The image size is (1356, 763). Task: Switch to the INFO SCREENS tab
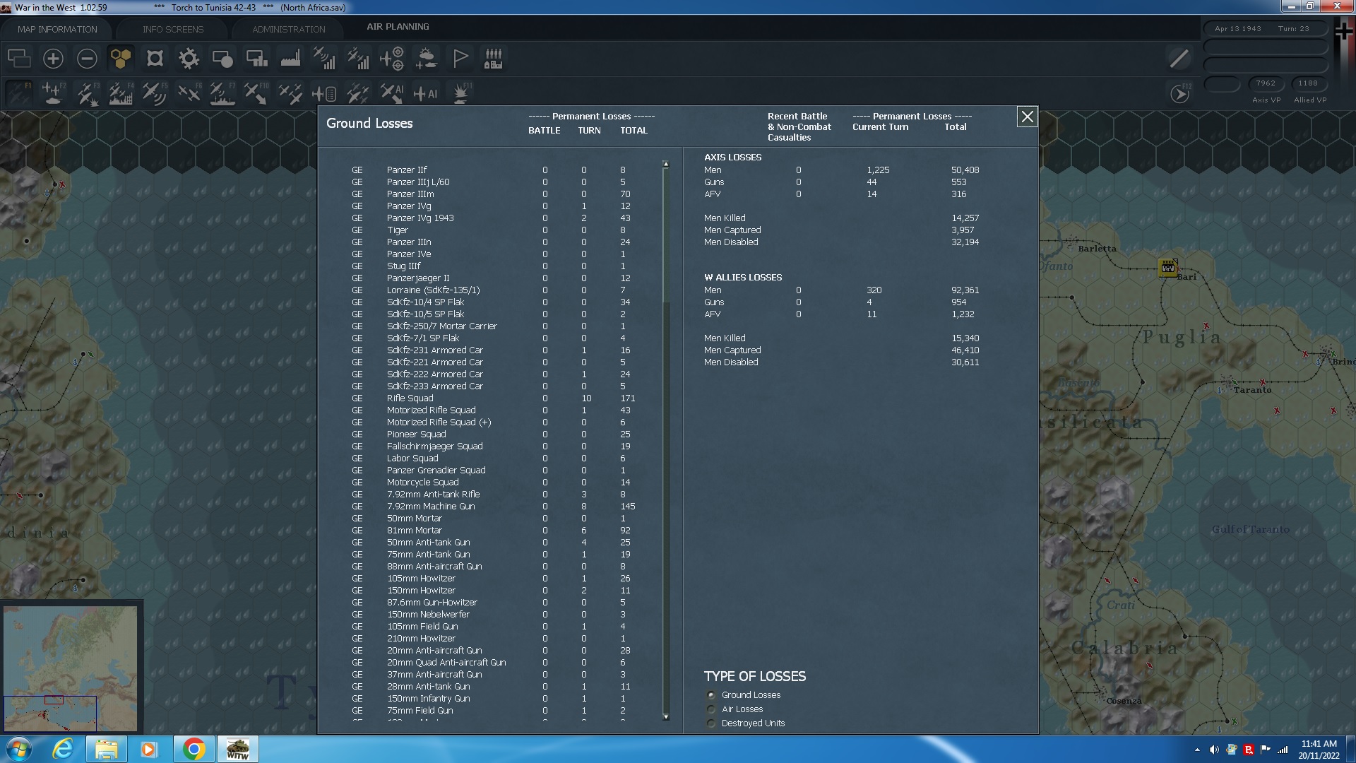(172, 28)
